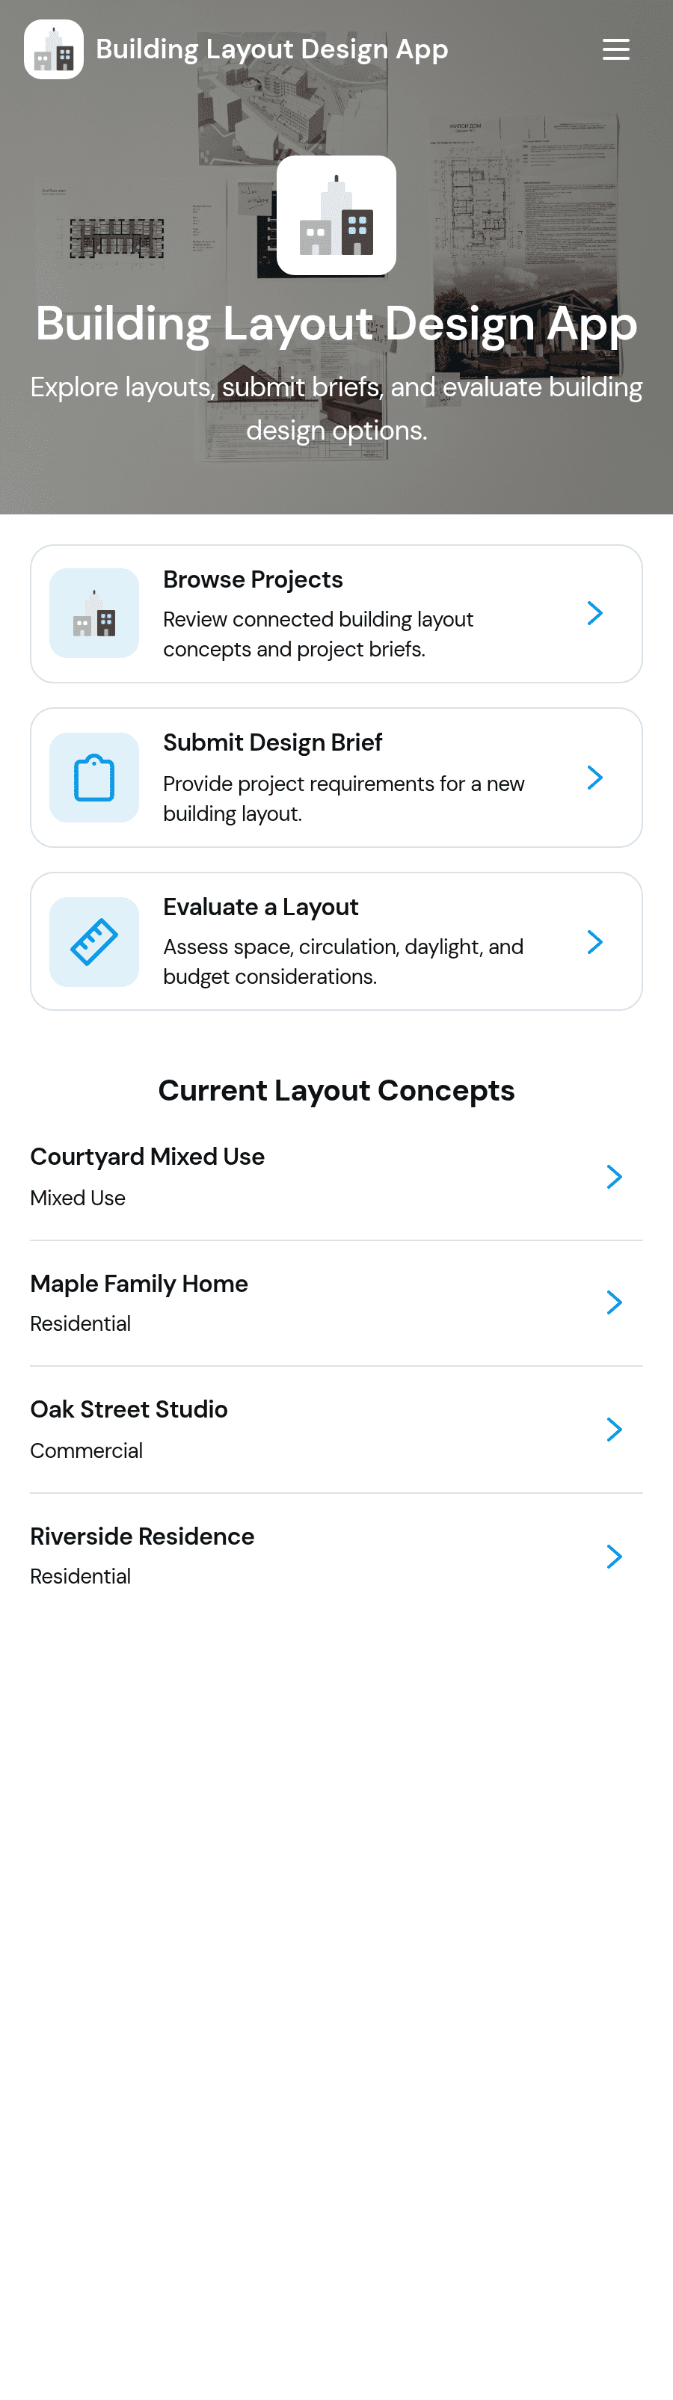Click the Browse Projects building icon
673x2400 pixels.
tap(94, 613)
